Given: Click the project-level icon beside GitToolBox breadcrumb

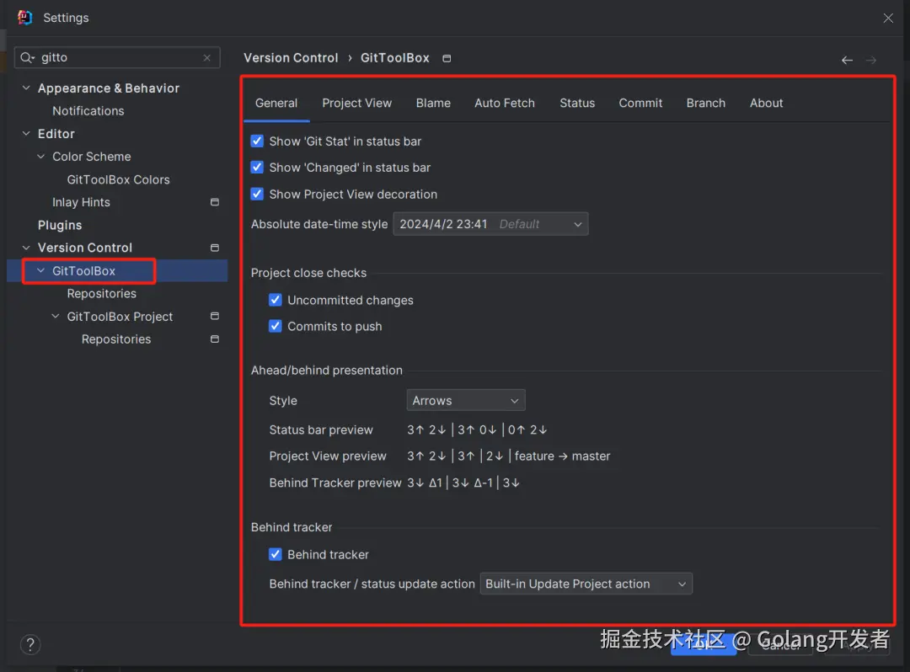Looking at the screenshot, I should [x=447, y=59].
